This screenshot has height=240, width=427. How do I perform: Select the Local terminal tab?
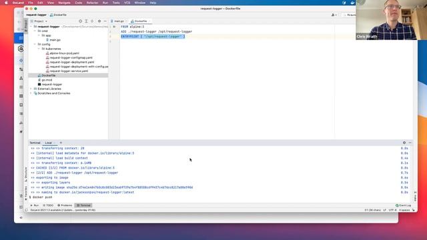coord(49,143)
